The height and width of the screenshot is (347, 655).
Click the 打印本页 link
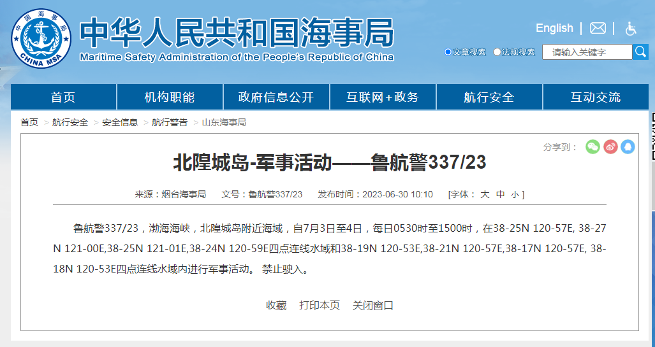pyautogui.click(x=320, y=305)
